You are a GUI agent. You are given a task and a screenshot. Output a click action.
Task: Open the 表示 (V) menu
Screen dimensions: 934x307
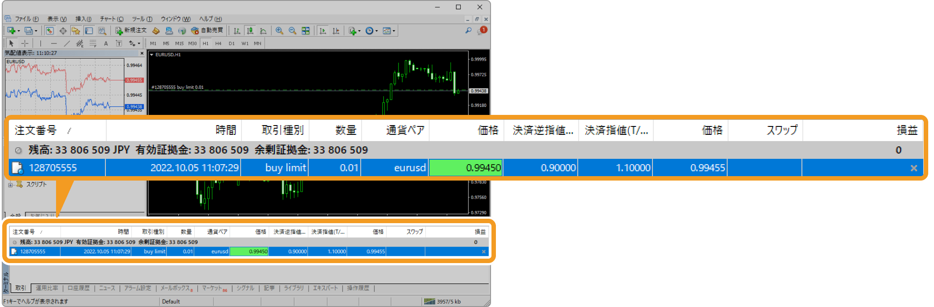point(57,19)
